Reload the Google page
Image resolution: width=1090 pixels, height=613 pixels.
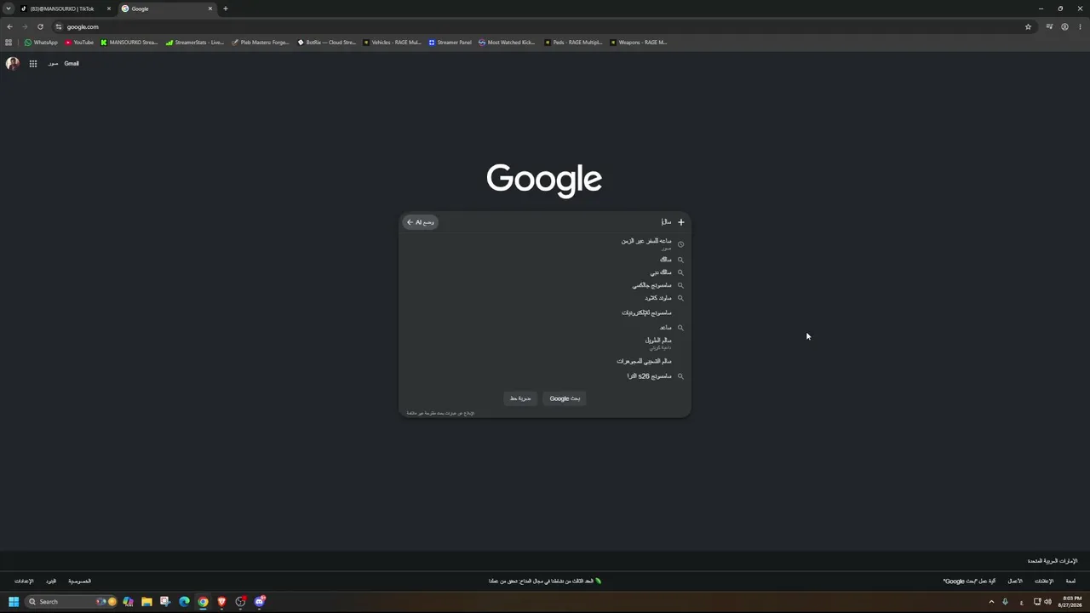tap(40, 26)
